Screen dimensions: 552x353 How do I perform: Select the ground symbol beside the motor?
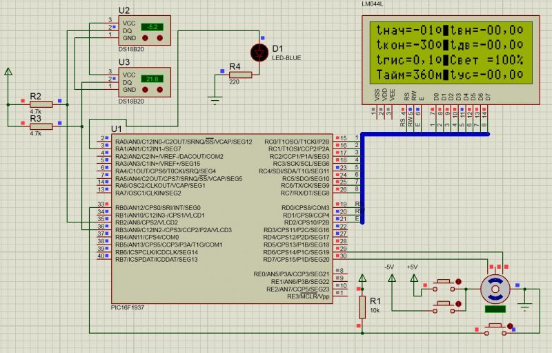525,305
